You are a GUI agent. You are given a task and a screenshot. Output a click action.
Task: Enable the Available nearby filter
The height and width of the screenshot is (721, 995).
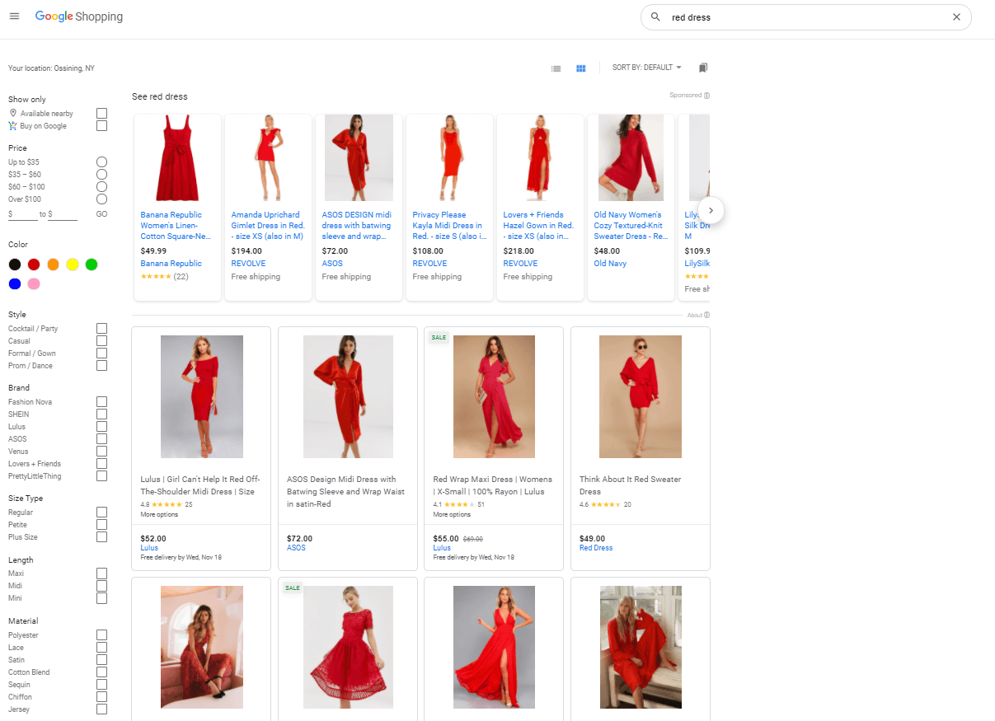(x=101, y=113)
